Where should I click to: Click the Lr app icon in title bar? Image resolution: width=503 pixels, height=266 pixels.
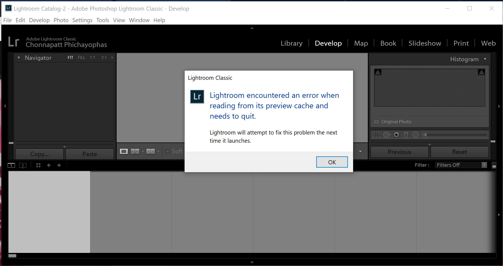(x=8, y=8)
